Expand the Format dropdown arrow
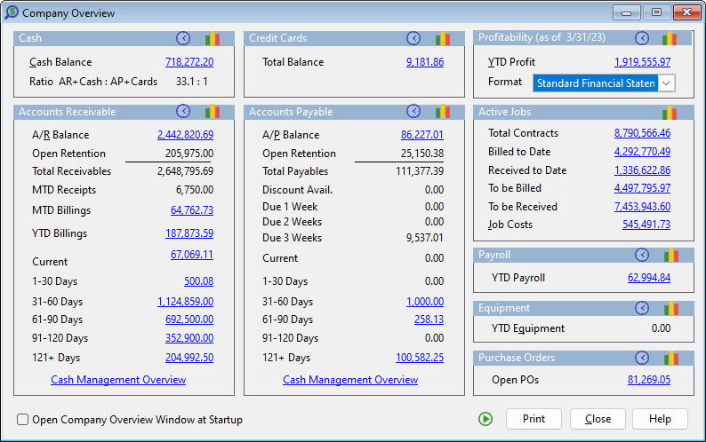 [x=666, y=83]
